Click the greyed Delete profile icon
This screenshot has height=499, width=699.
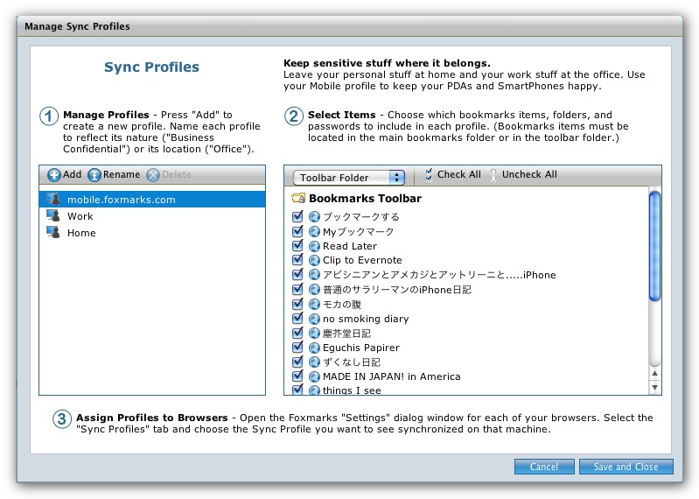click(x=153, y=175)
